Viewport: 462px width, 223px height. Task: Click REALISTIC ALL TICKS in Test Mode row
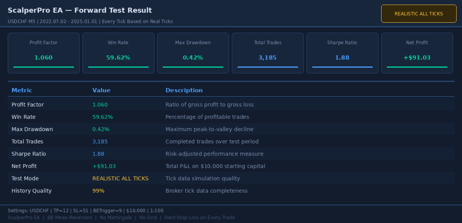(x=121, y=178)
